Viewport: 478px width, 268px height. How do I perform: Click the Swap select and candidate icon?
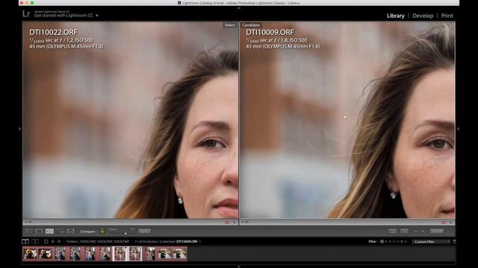tap(393, 232)
